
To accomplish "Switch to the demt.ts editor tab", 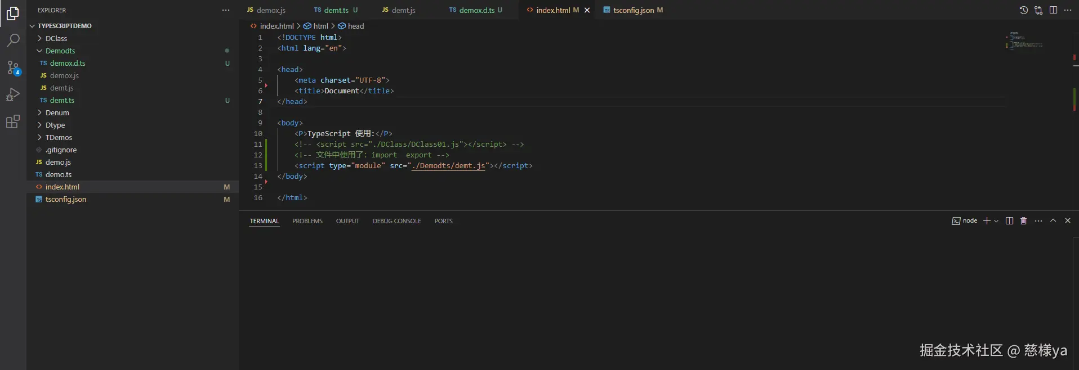I will coord(340,10).
